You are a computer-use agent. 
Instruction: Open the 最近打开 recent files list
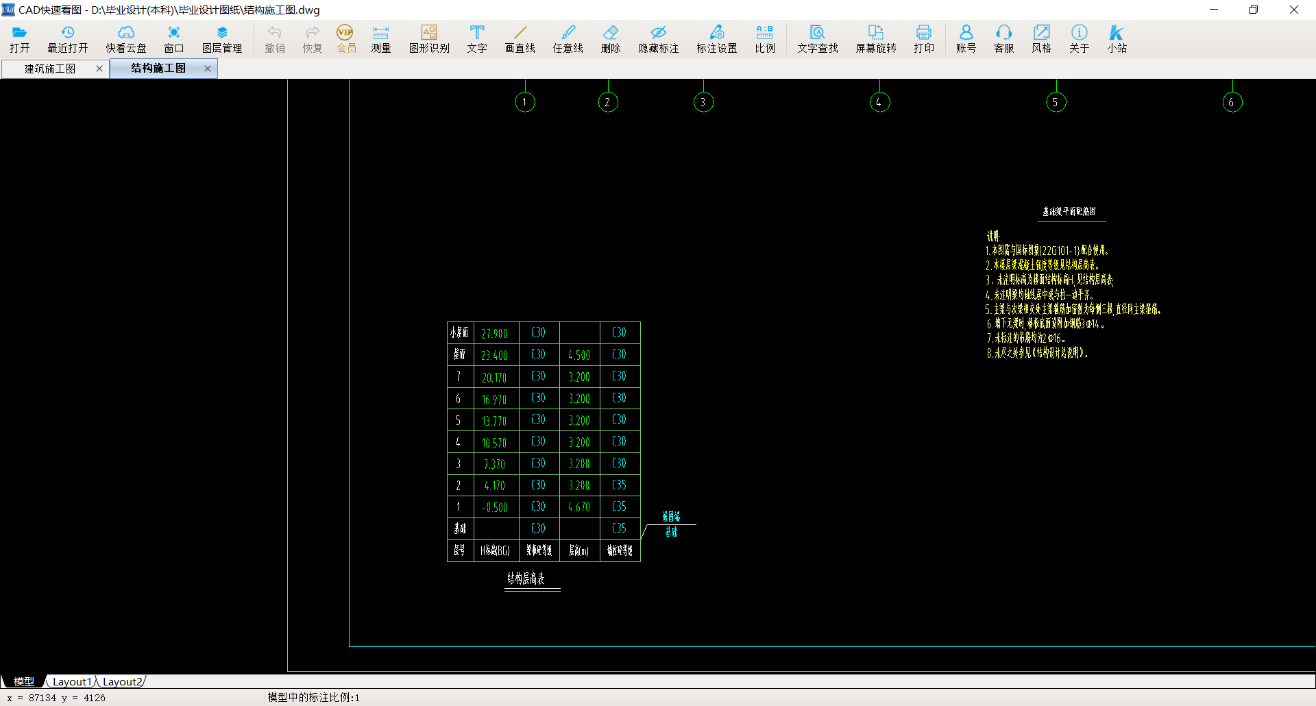[67, 38]
